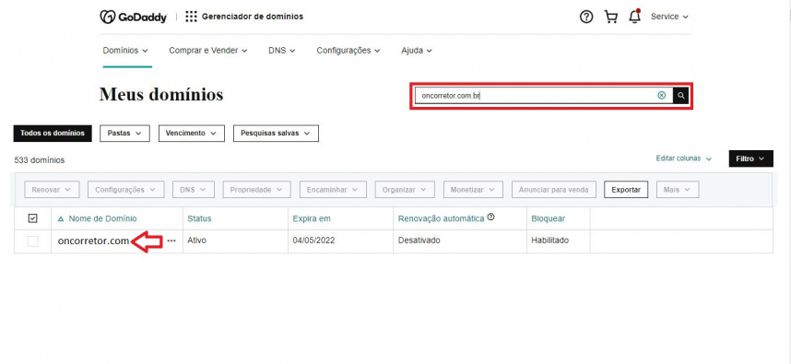791x364 pixels.
Task: Click Anunciar para venda button
Action: (554, 190)
